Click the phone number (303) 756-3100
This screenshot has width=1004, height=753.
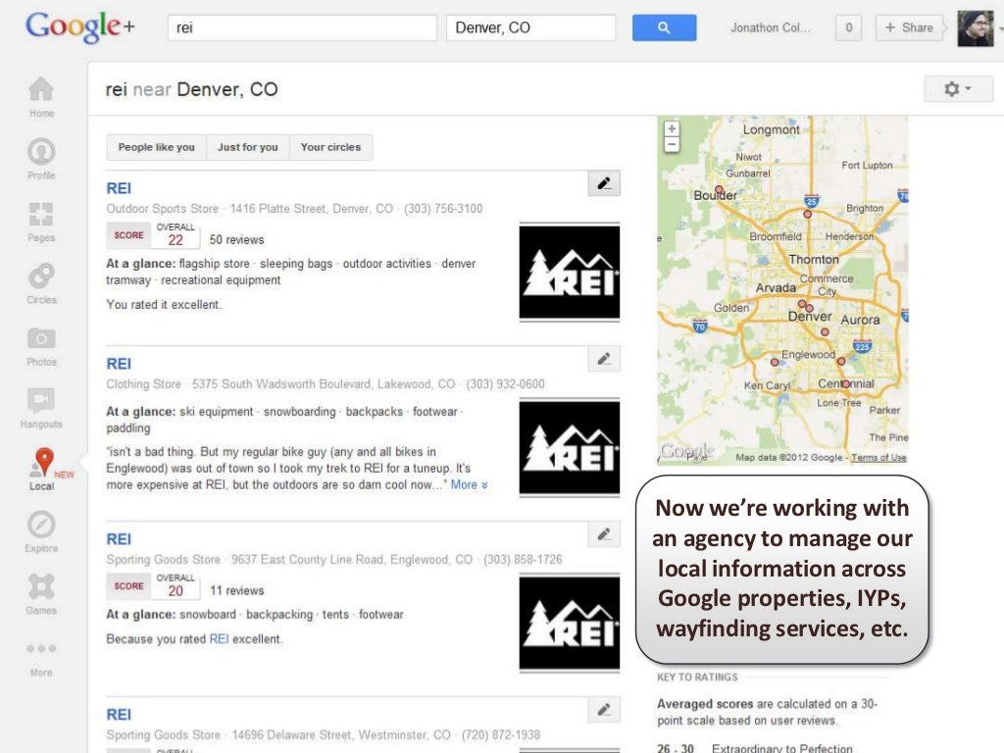(443, 209)
